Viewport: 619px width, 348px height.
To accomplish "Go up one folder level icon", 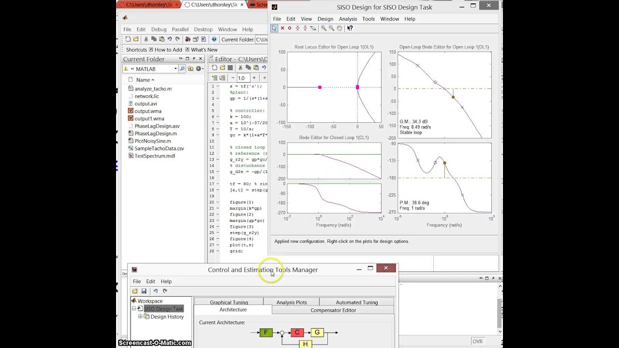I will 191,69.
